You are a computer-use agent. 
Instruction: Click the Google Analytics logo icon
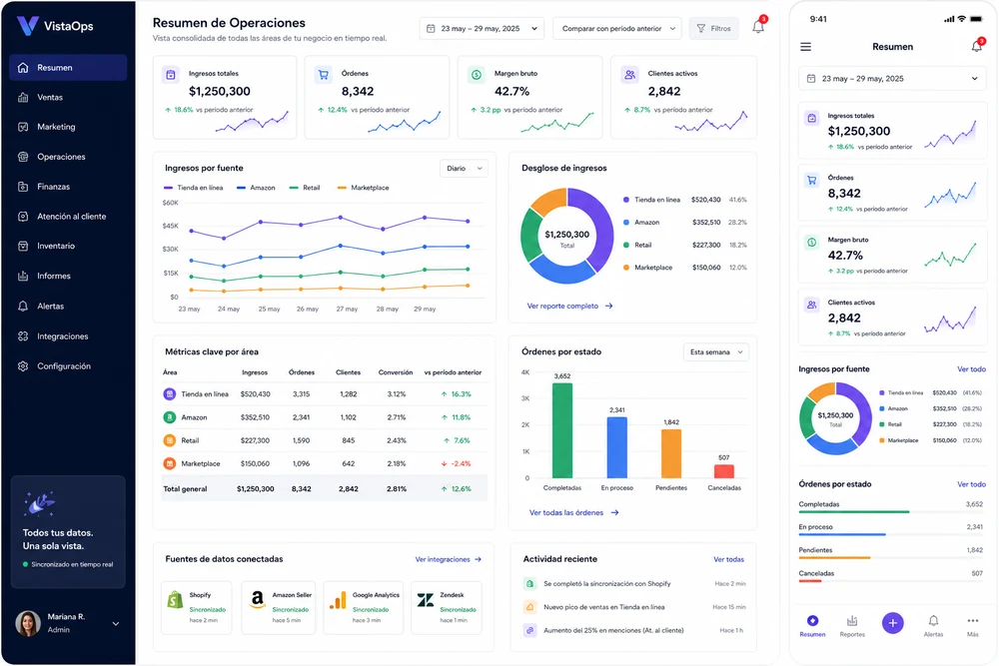(x=339, y=600)
